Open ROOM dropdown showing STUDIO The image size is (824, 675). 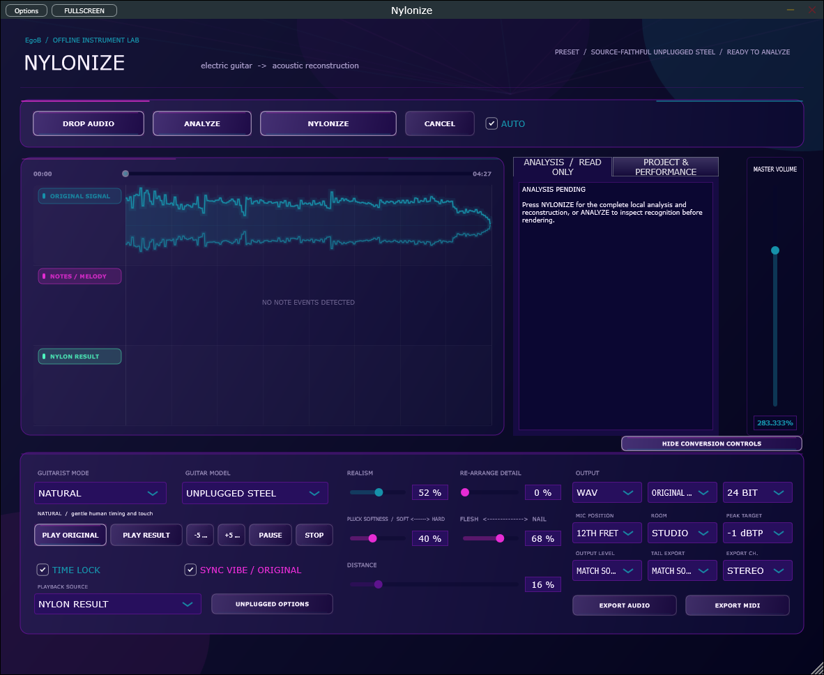[x=682, y=533]
